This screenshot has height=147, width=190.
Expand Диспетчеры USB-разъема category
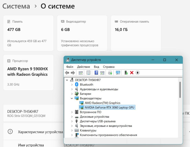pyautogui.click(x=72, y=121)
